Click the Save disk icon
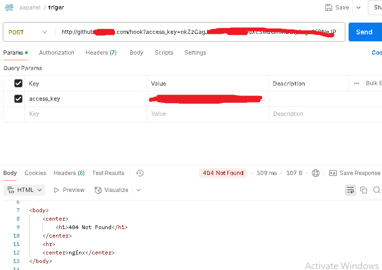 pyautogui.click(x=329, y=8)
